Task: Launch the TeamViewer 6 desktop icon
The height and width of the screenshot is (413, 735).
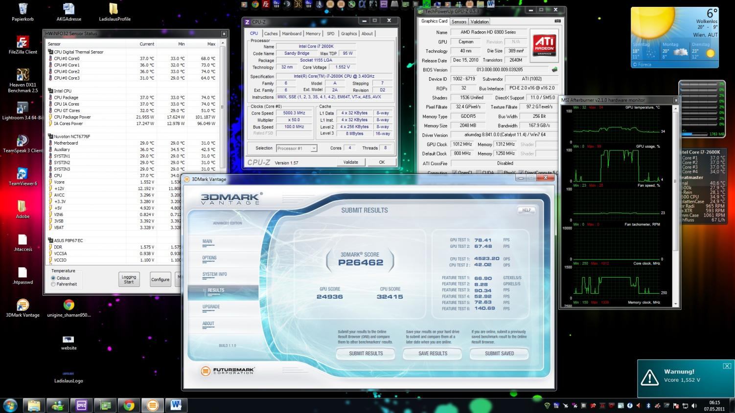Action: tap(23, 177)
